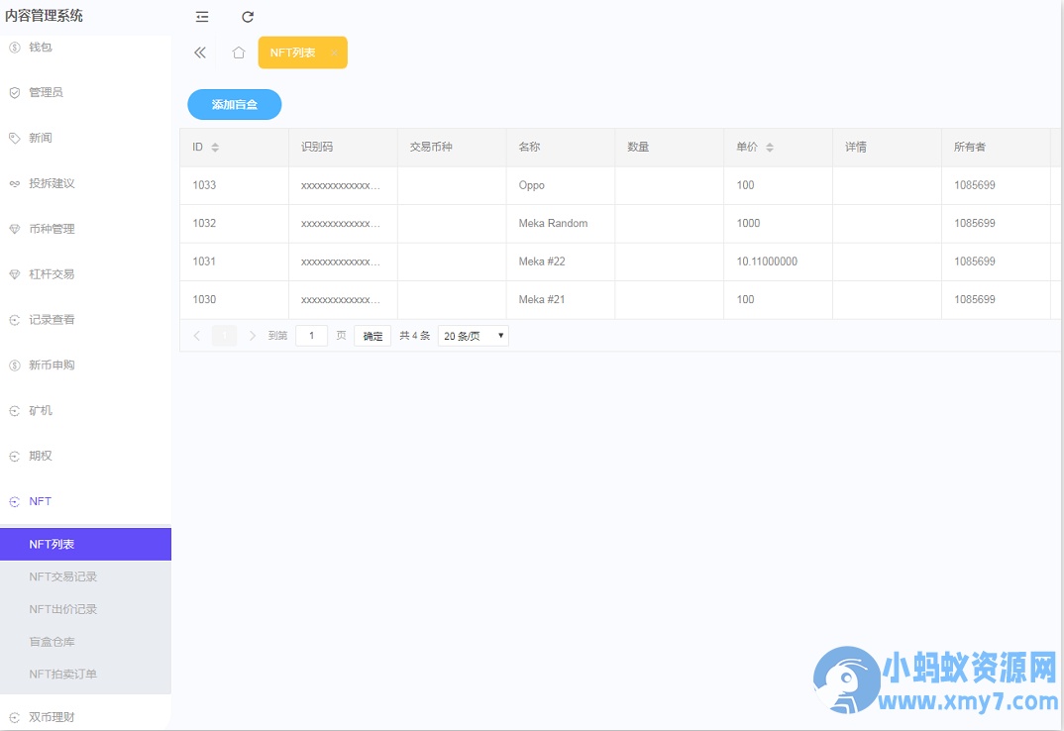The height and width of the screenshot is (731, 1064).
Task: Open NFT出价记录 submenu item
Action: coord(85,609)
